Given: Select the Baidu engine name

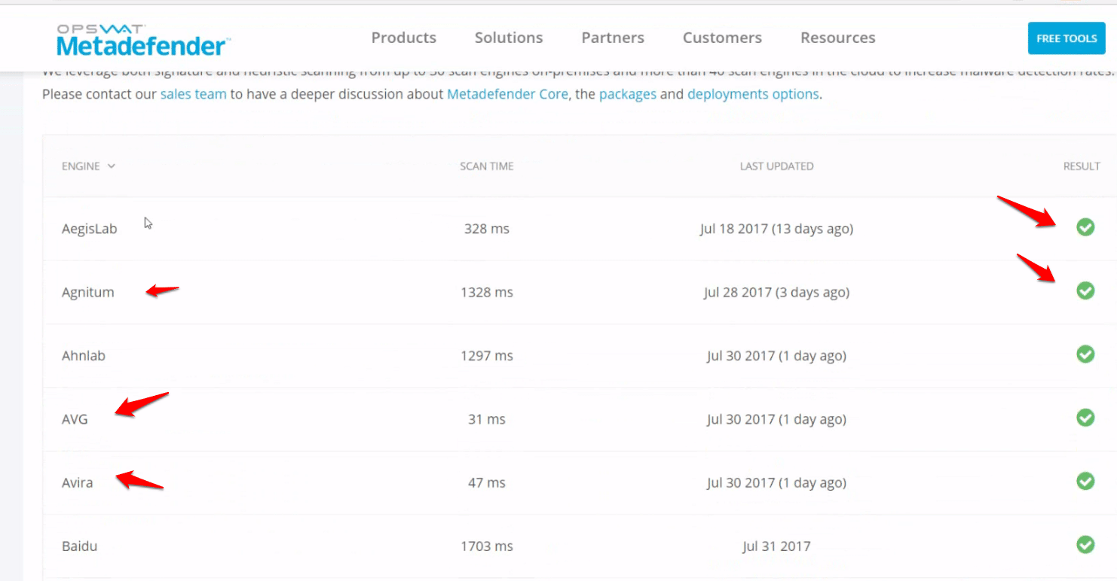Looking at the screenshot, I should pos(79,546).
